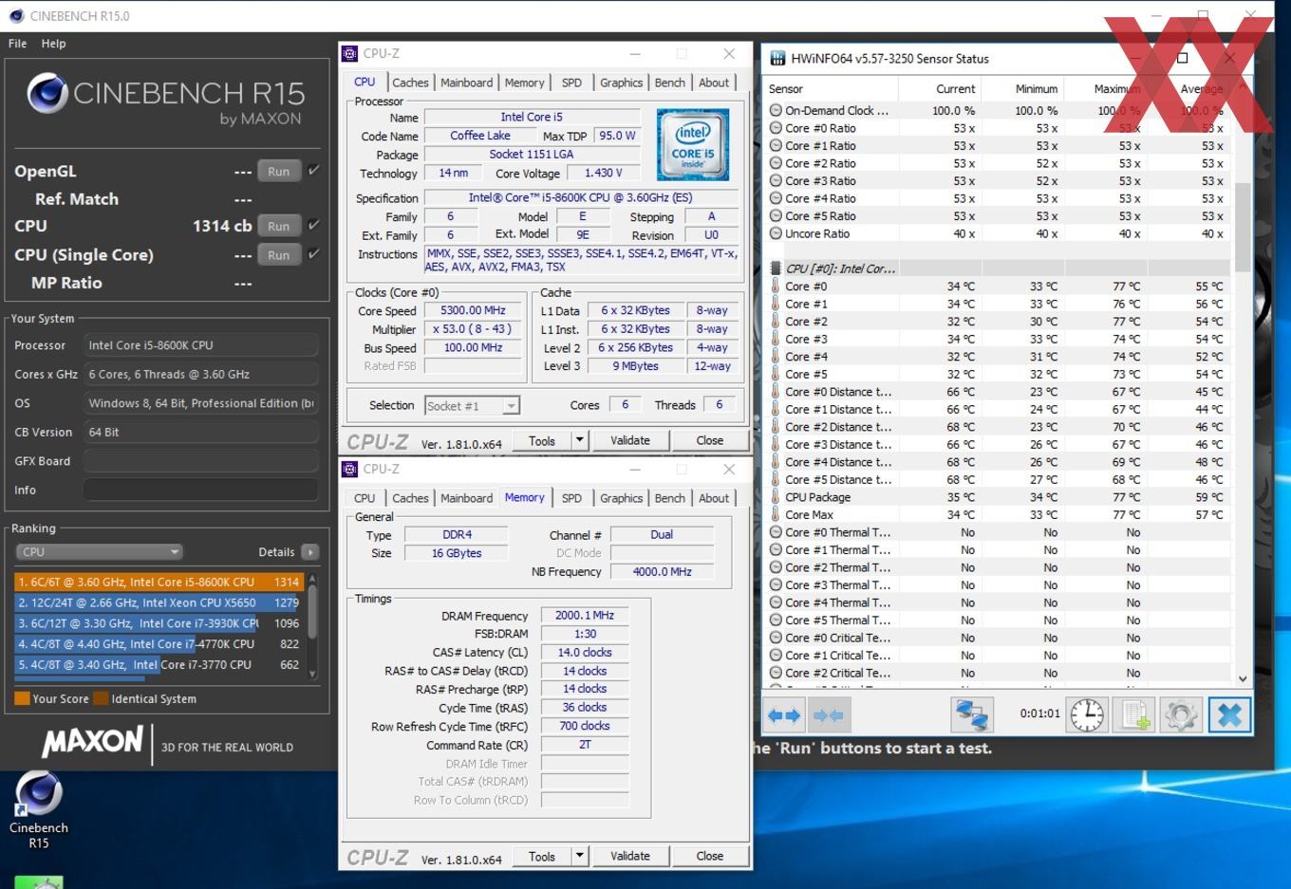Open Graphics tab in lower CPU-Z
This screenshot has width=1291, height=889.
(x=621, y=498)
